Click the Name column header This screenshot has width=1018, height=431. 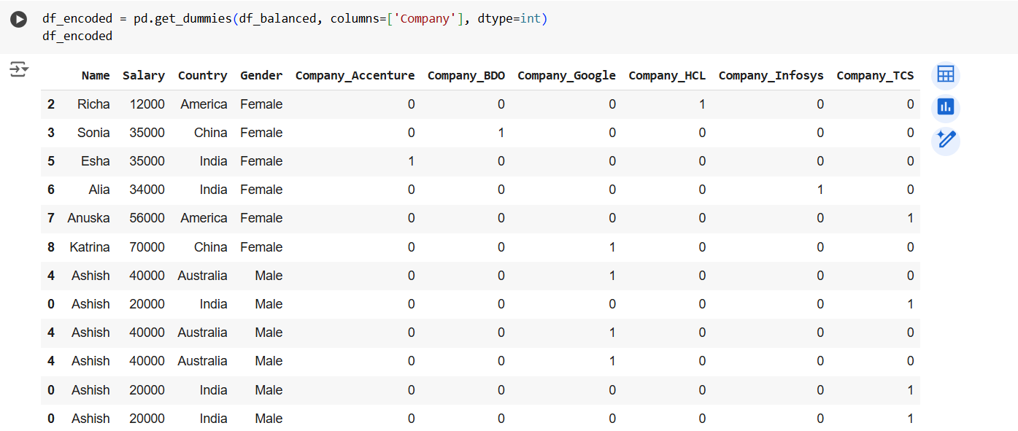click(x=97, y=75)
